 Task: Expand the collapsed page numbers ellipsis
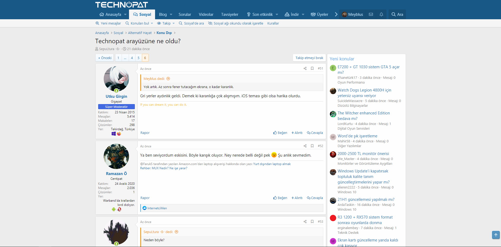coord(125,58)
